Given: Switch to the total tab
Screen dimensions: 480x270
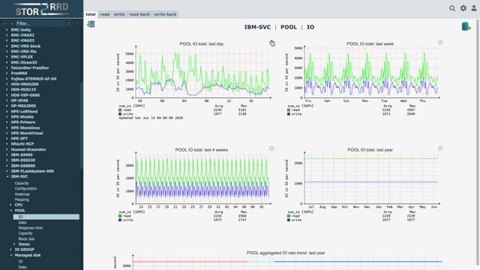Looking at the screenshot, I should 90,14.
